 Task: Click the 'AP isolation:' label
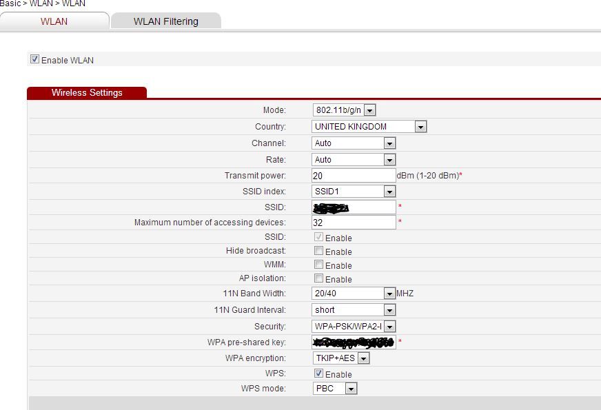coord(262,278)
